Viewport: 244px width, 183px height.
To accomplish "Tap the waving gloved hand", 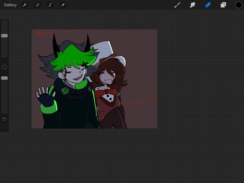I will (45, 97).
